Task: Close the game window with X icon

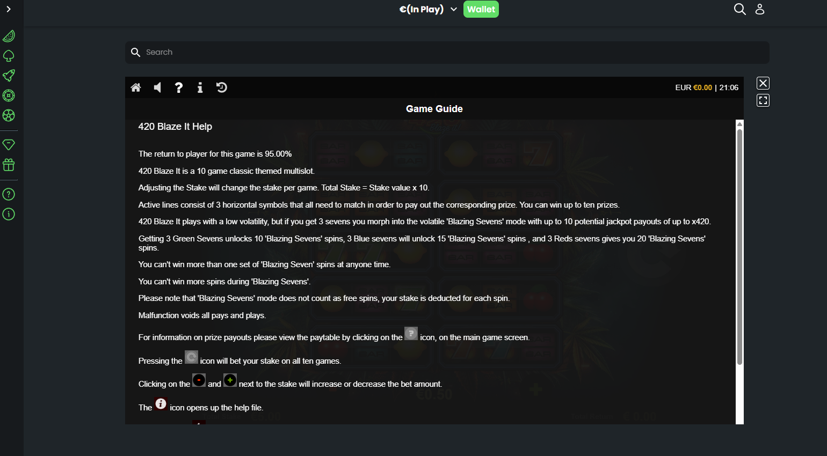Action: click(x=763, y=83)
